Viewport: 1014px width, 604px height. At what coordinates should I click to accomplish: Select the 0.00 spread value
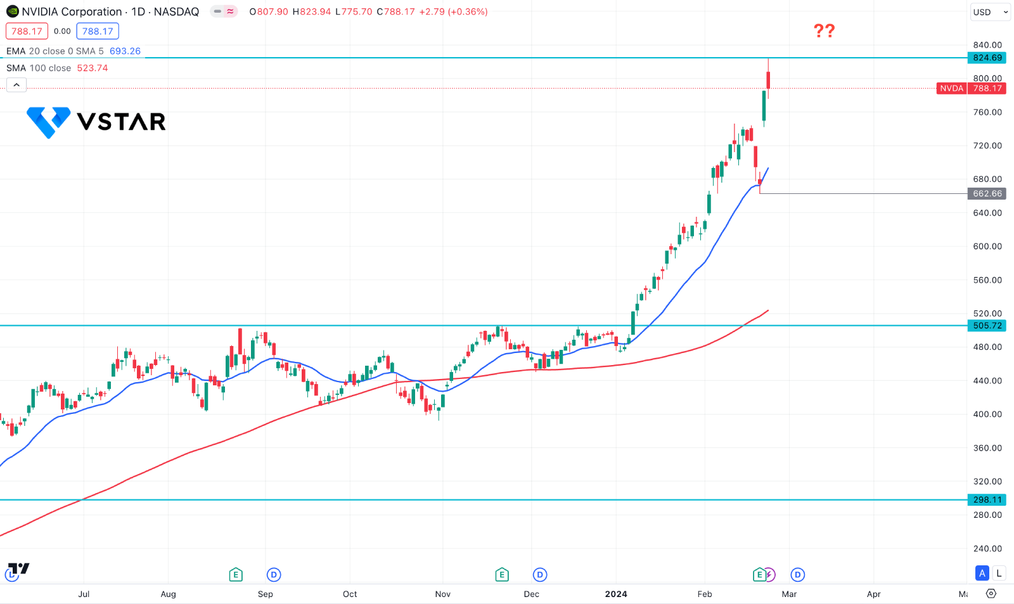(62, 31)
